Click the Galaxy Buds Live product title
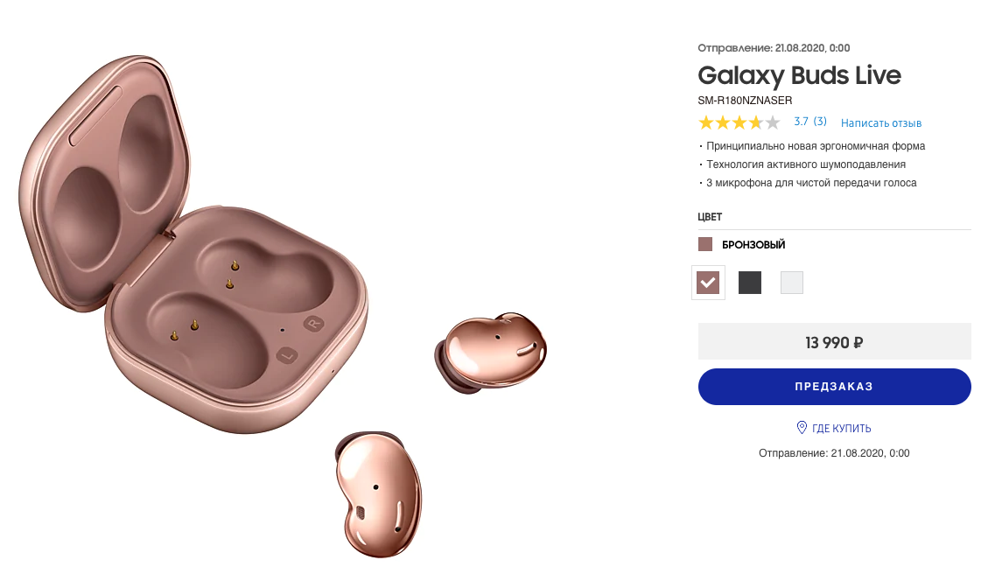This screenshot has width=988, height=567. click(799, 75)
